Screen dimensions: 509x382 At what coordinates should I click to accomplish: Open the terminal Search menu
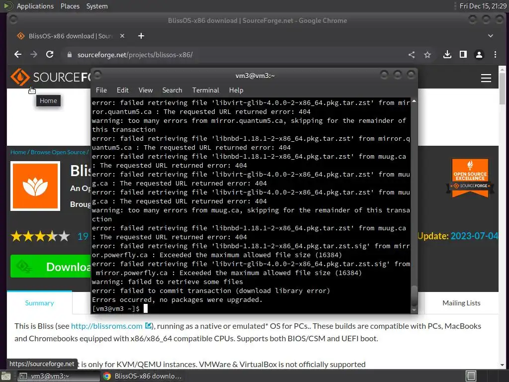tap(172, 90)
